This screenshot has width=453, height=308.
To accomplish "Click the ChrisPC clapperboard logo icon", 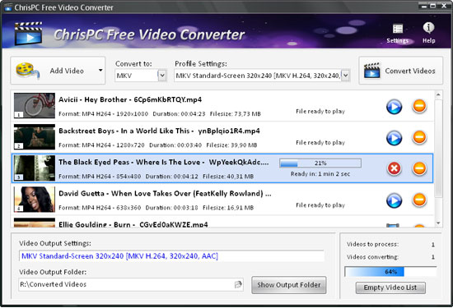I will [28, 34].
